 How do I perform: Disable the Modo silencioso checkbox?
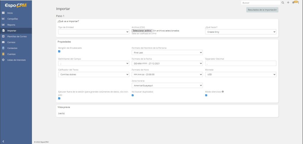point(206,95)
